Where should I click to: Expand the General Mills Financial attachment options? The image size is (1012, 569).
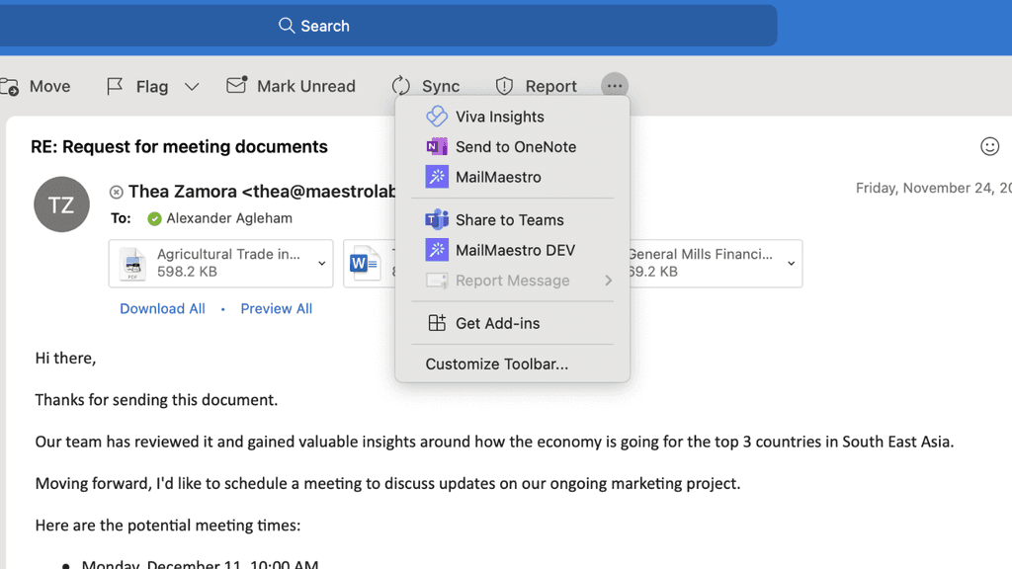790,264
